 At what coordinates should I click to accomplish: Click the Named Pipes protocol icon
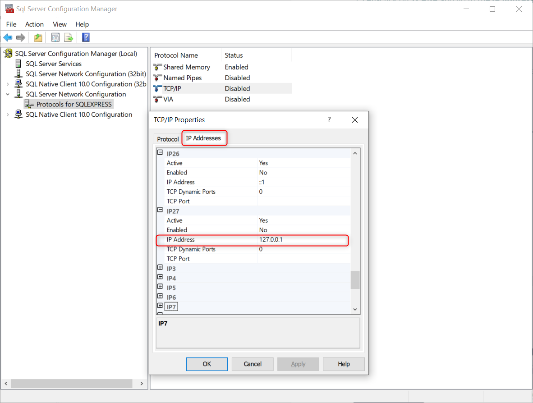pos(157,78)
